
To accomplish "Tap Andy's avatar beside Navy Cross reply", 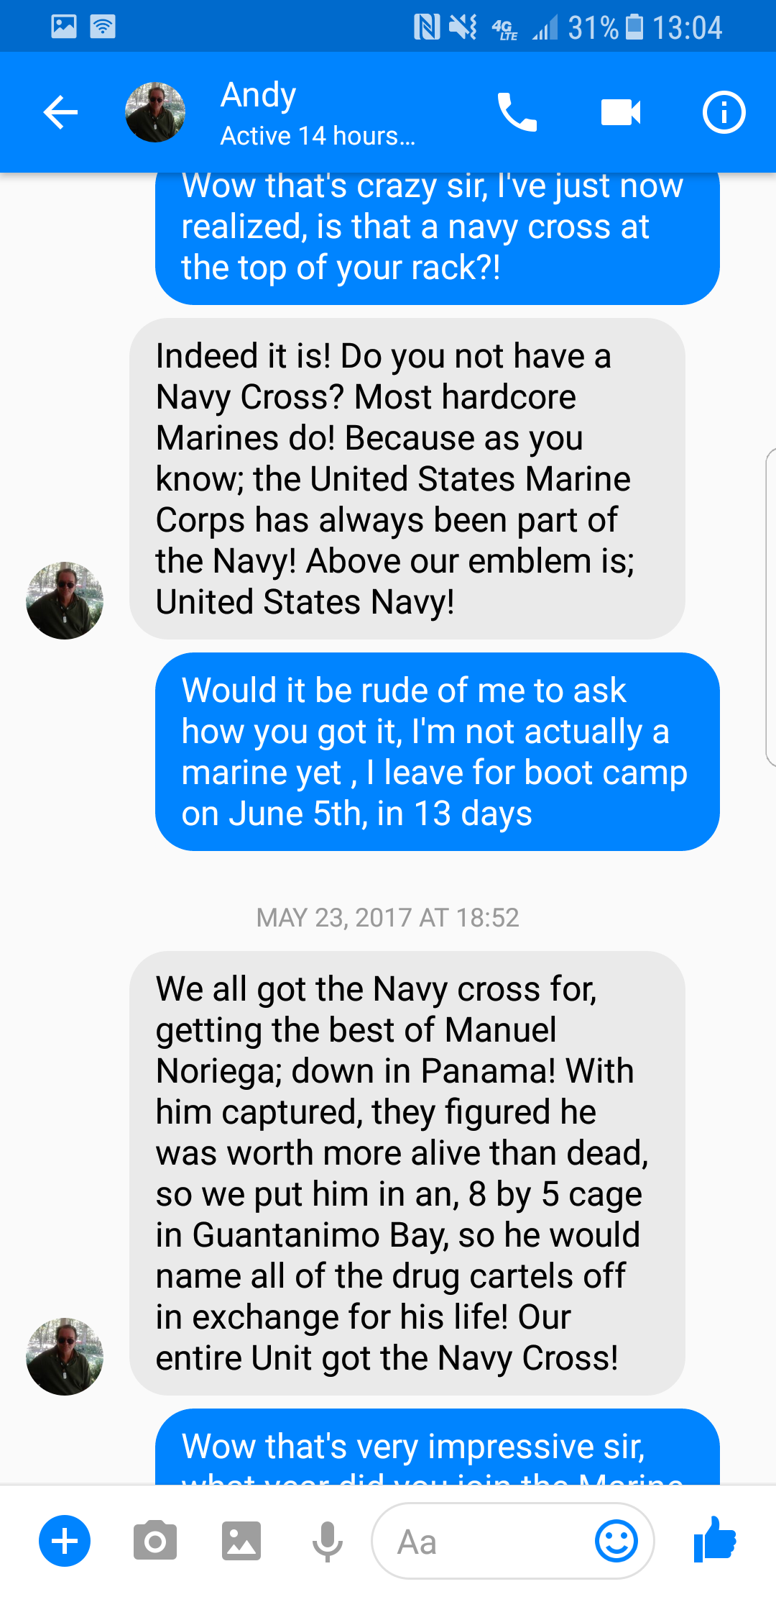I will [65, 601].
